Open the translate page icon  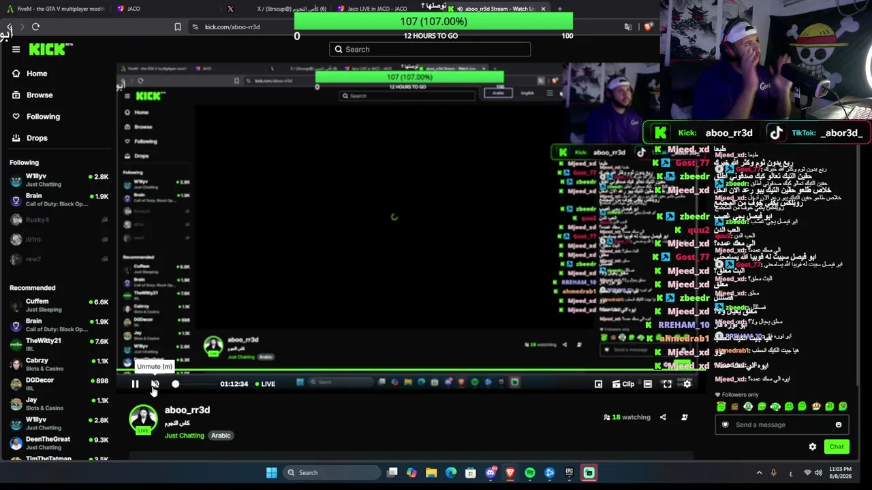coord(628,27)
